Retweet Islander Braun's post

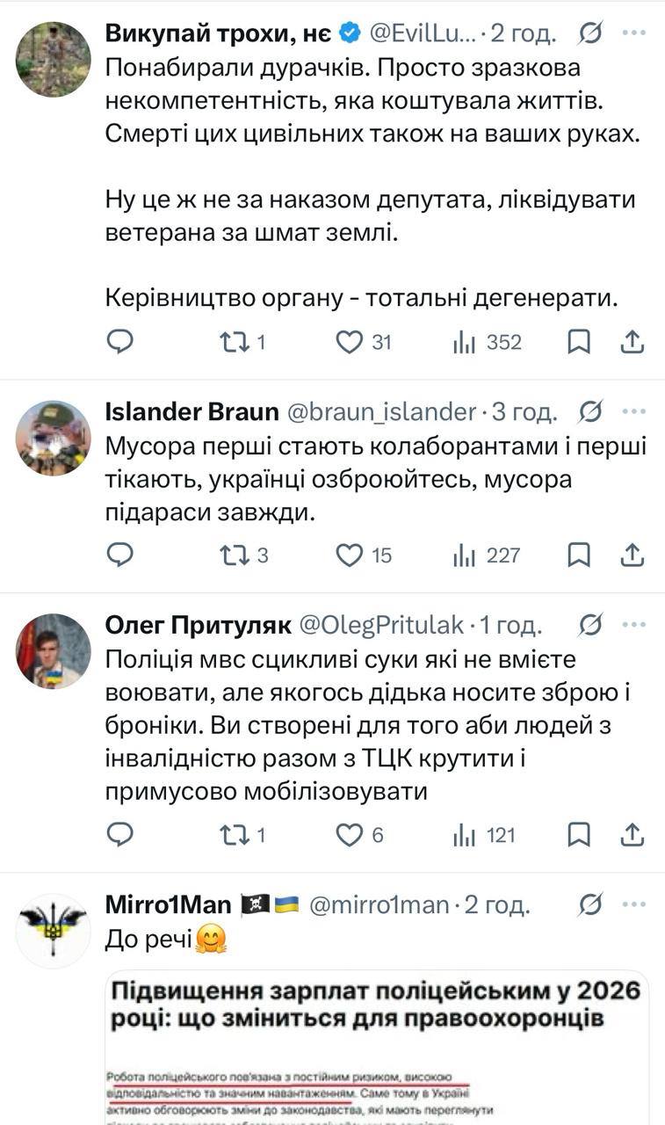232,555
